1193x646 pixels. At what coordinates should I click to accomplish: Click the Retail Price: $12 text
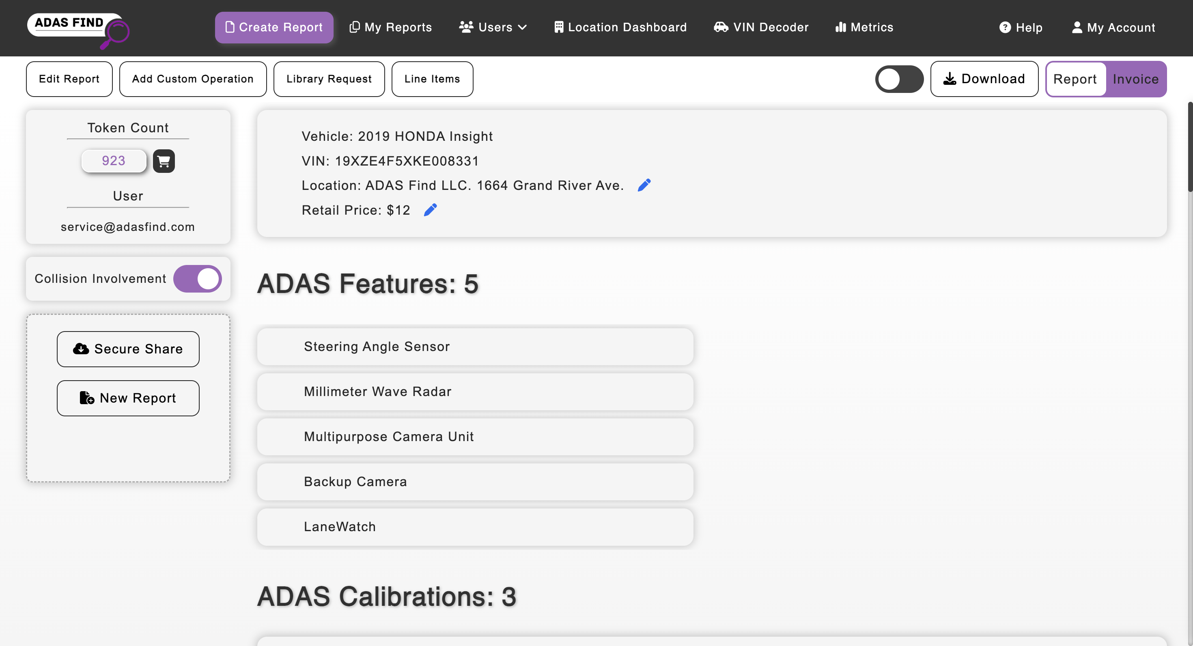pyautogui.click(x=356, y=210)
